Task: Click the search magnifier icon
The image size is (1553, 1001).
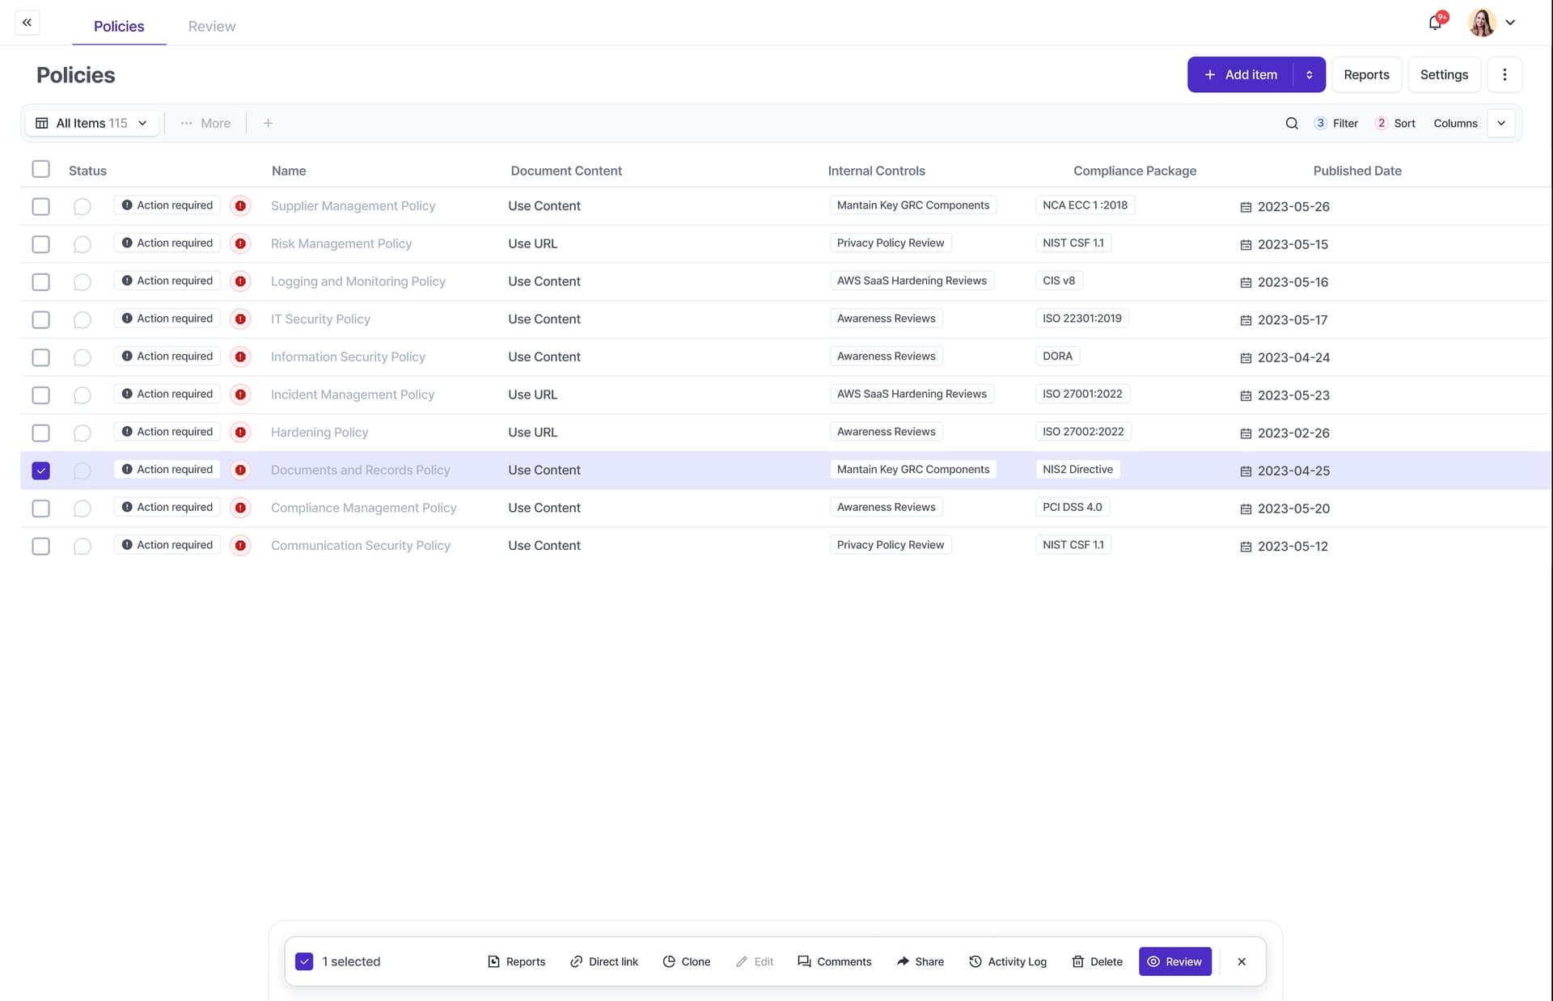Action: tap(1292, 123)
